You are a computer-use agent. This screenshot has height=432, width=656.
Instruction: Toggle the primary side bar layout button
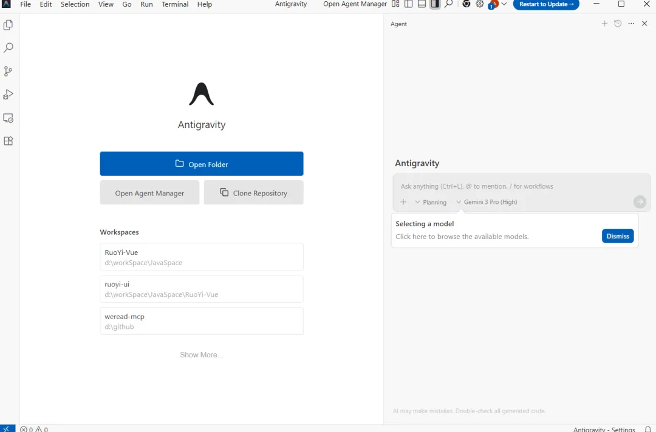(x=408, y=4)
